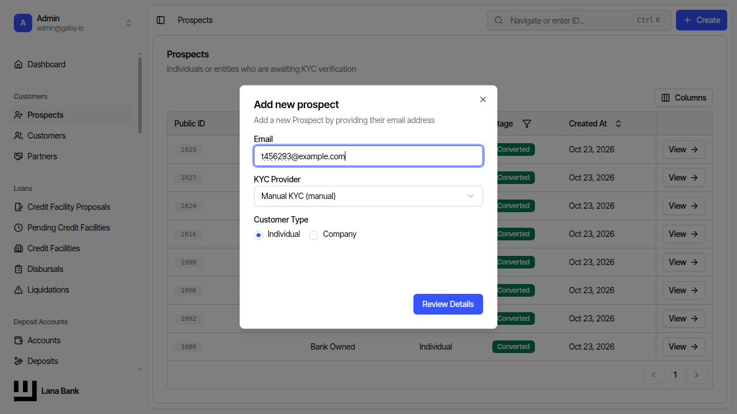Click the search magnifier icon in the top bar
Viewport: 737px width, 414px height.
(499, 20)
